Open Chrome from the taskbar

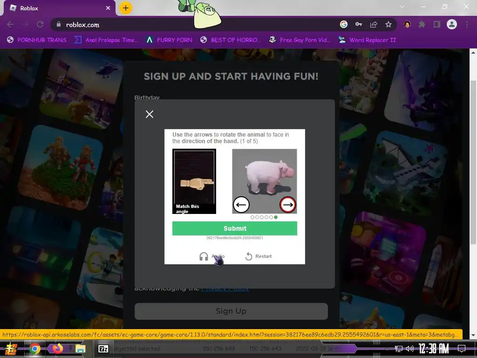34,349
